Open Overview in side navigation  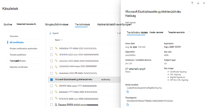coord(14,36)
